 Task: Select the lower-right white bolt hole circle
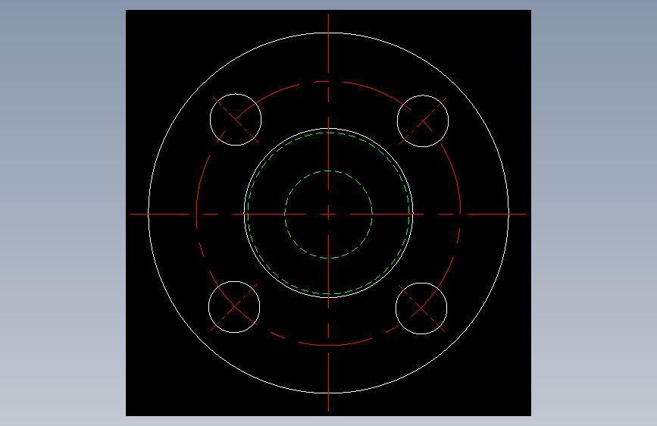[421, 309]
